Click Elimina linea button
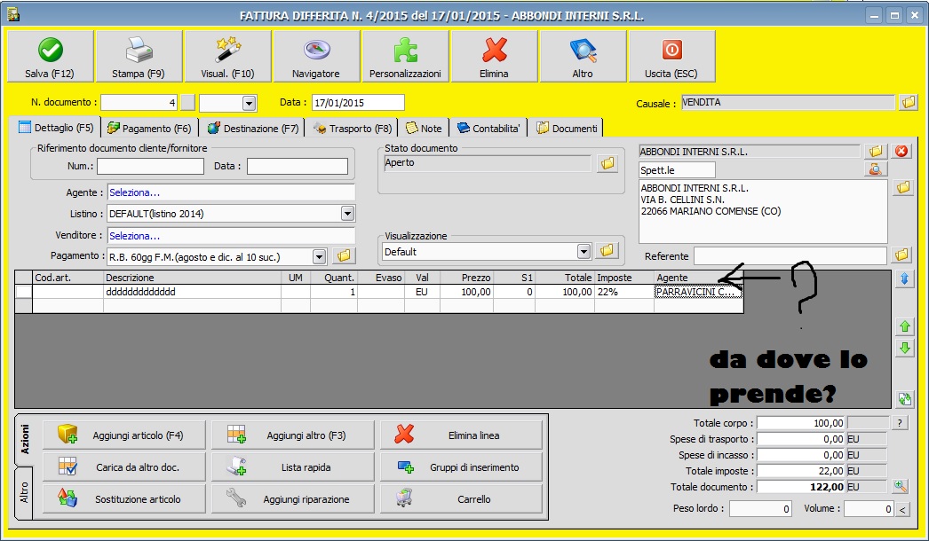The height and width of the screenshot is (541, 929). pyautogui.click(x=462, y=435)
